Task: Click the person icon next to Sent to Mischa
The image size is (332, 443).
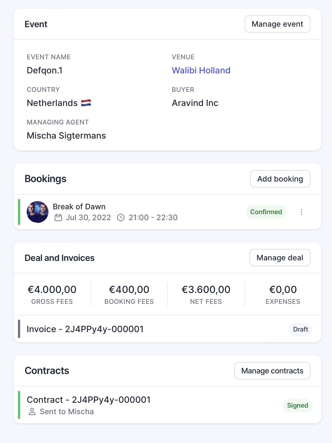Action: coord(32,412)
